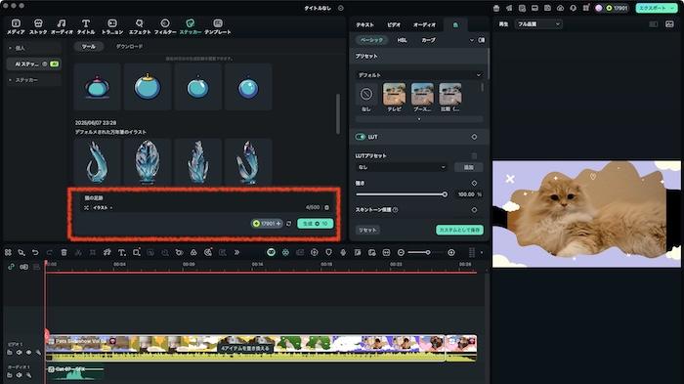Mute the audio track 1 speaker
The image size is (684, 384).
tap(19, 375)
